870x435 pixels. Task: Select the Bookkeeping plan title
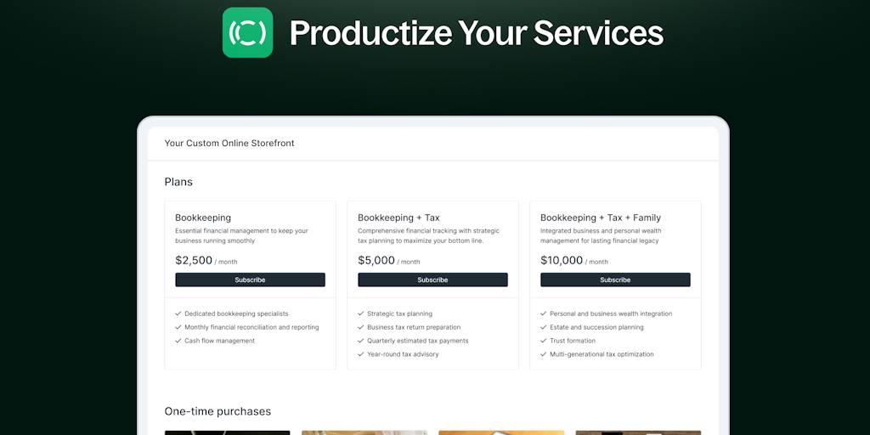(203, 217)
